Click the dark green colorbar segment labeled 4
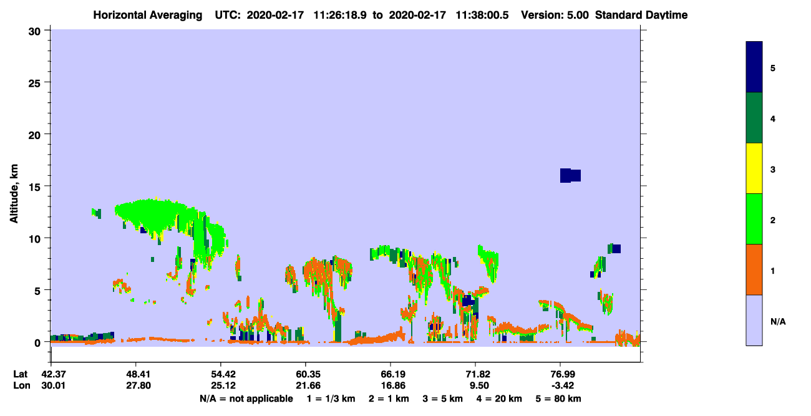This screenshot has width=811, height=416. tap(754, 118)
